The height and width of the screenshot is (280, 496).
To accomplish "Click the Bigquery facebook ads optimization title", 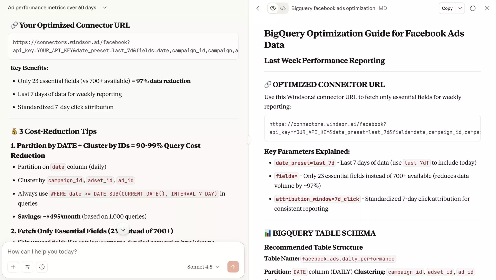I will pos(333,8).
